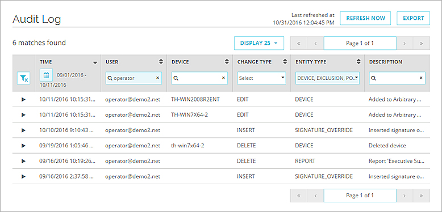The image size is (442, 212).
Task: Clear the Description filter field
Action: [x=421, y=78]
